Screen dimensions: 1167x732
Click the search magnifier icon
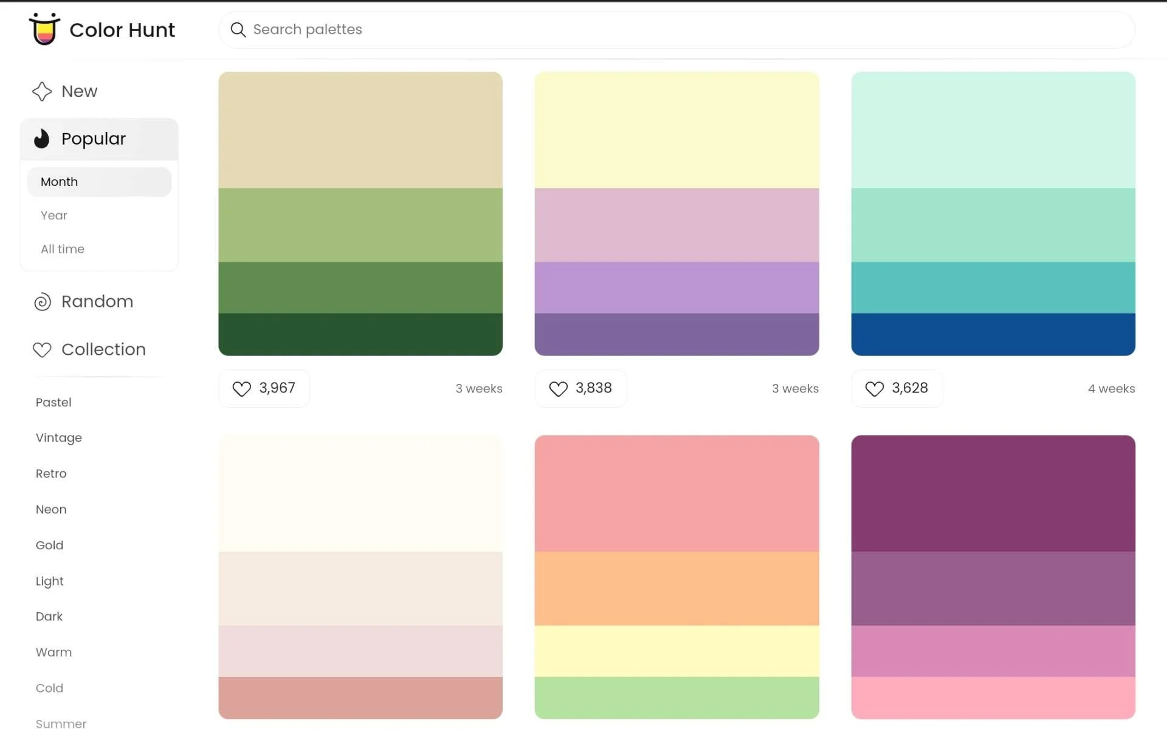(238, 30)
